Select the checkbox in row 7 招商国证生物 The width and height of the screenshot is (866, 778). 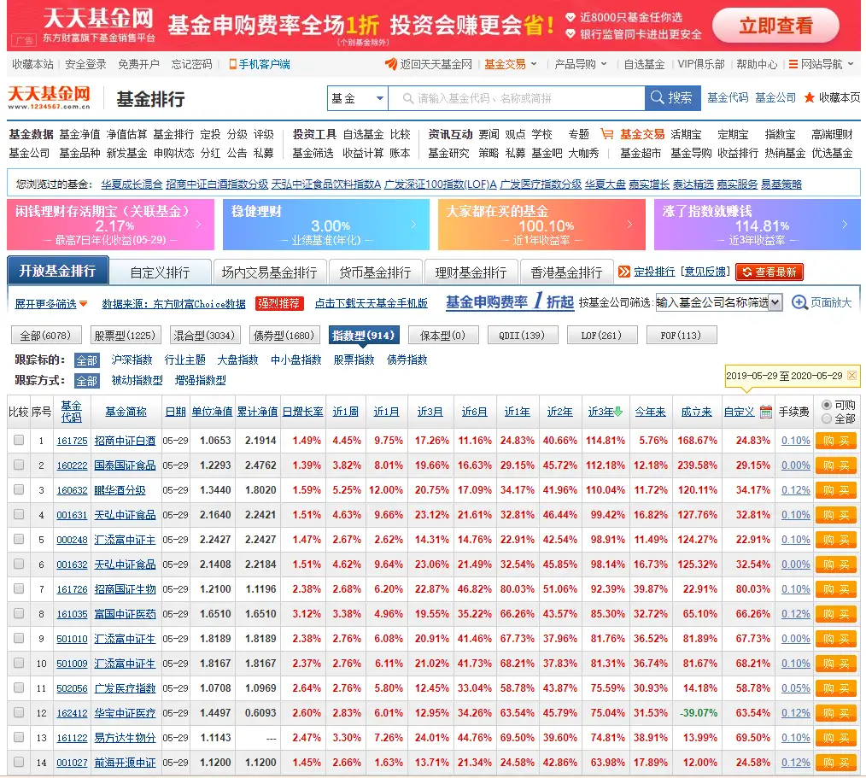[x=19, y=588]
